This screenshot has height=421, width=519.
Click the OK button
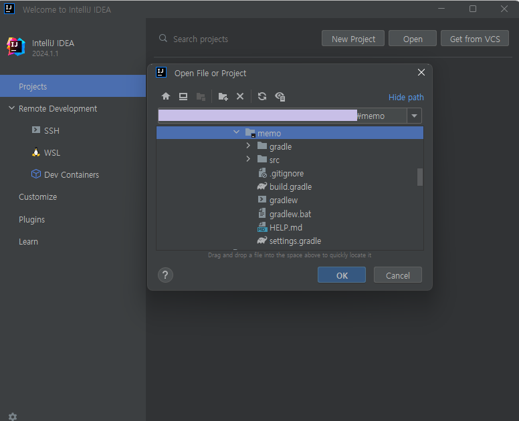(342, 275)
